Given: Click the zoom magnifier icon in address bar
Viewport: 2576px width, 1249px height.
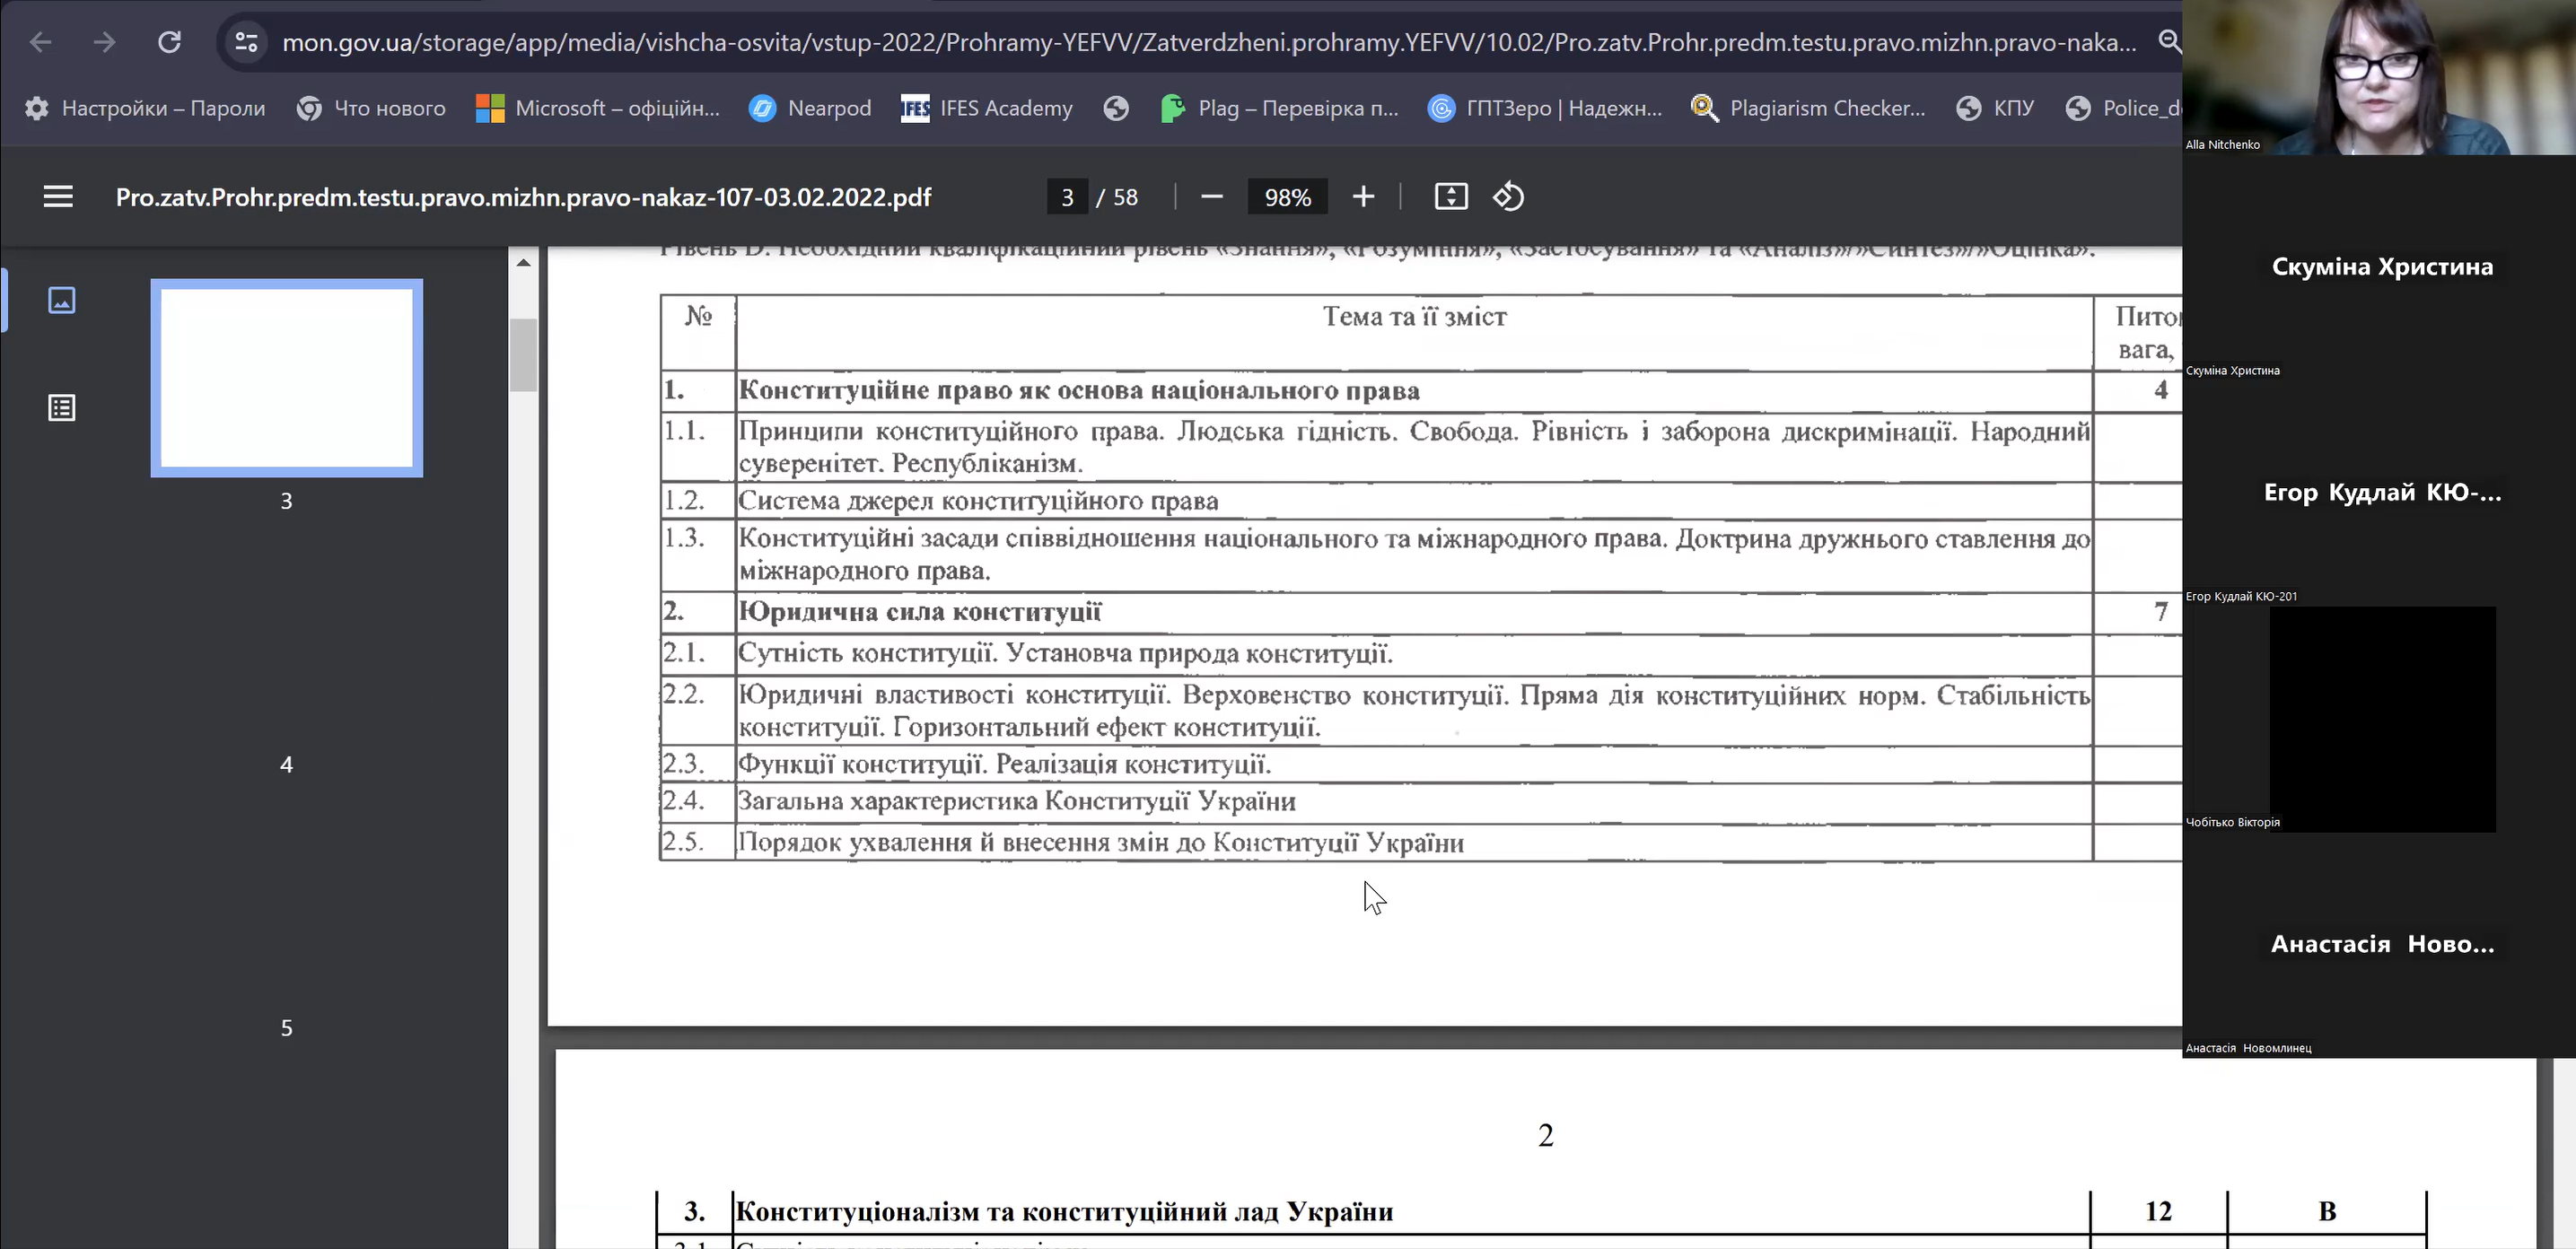Looking at the screenshot, I should tap(2168, 42).
